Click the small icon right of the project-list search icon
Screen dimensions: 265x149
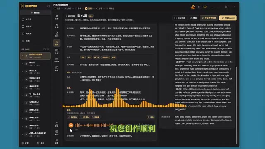tap(48, 49)
